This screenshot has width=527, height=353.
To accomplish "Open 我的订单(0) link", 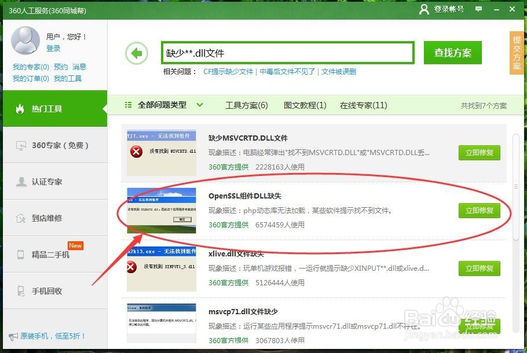I will coord(31,79).
